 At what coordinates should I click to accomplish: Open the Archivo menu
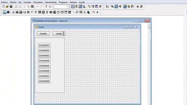click(4, 2)
